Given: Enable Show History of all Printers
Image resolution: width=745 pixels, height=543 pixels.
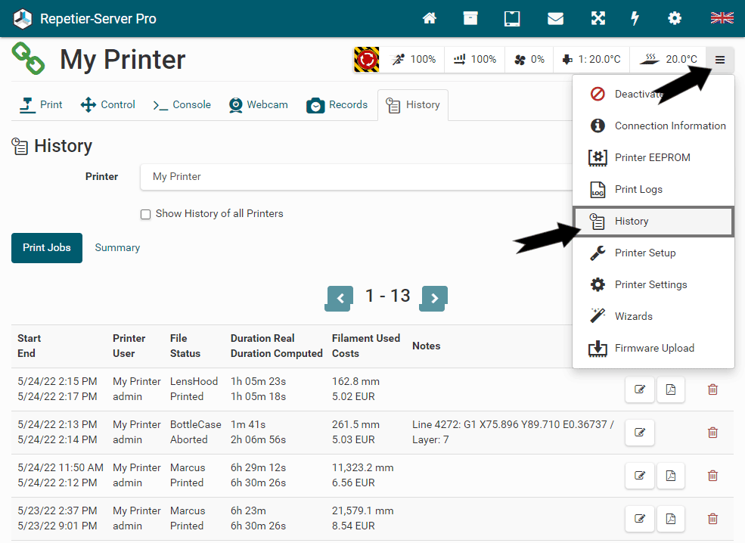Looking at the screenshot, I should [146, 214].
